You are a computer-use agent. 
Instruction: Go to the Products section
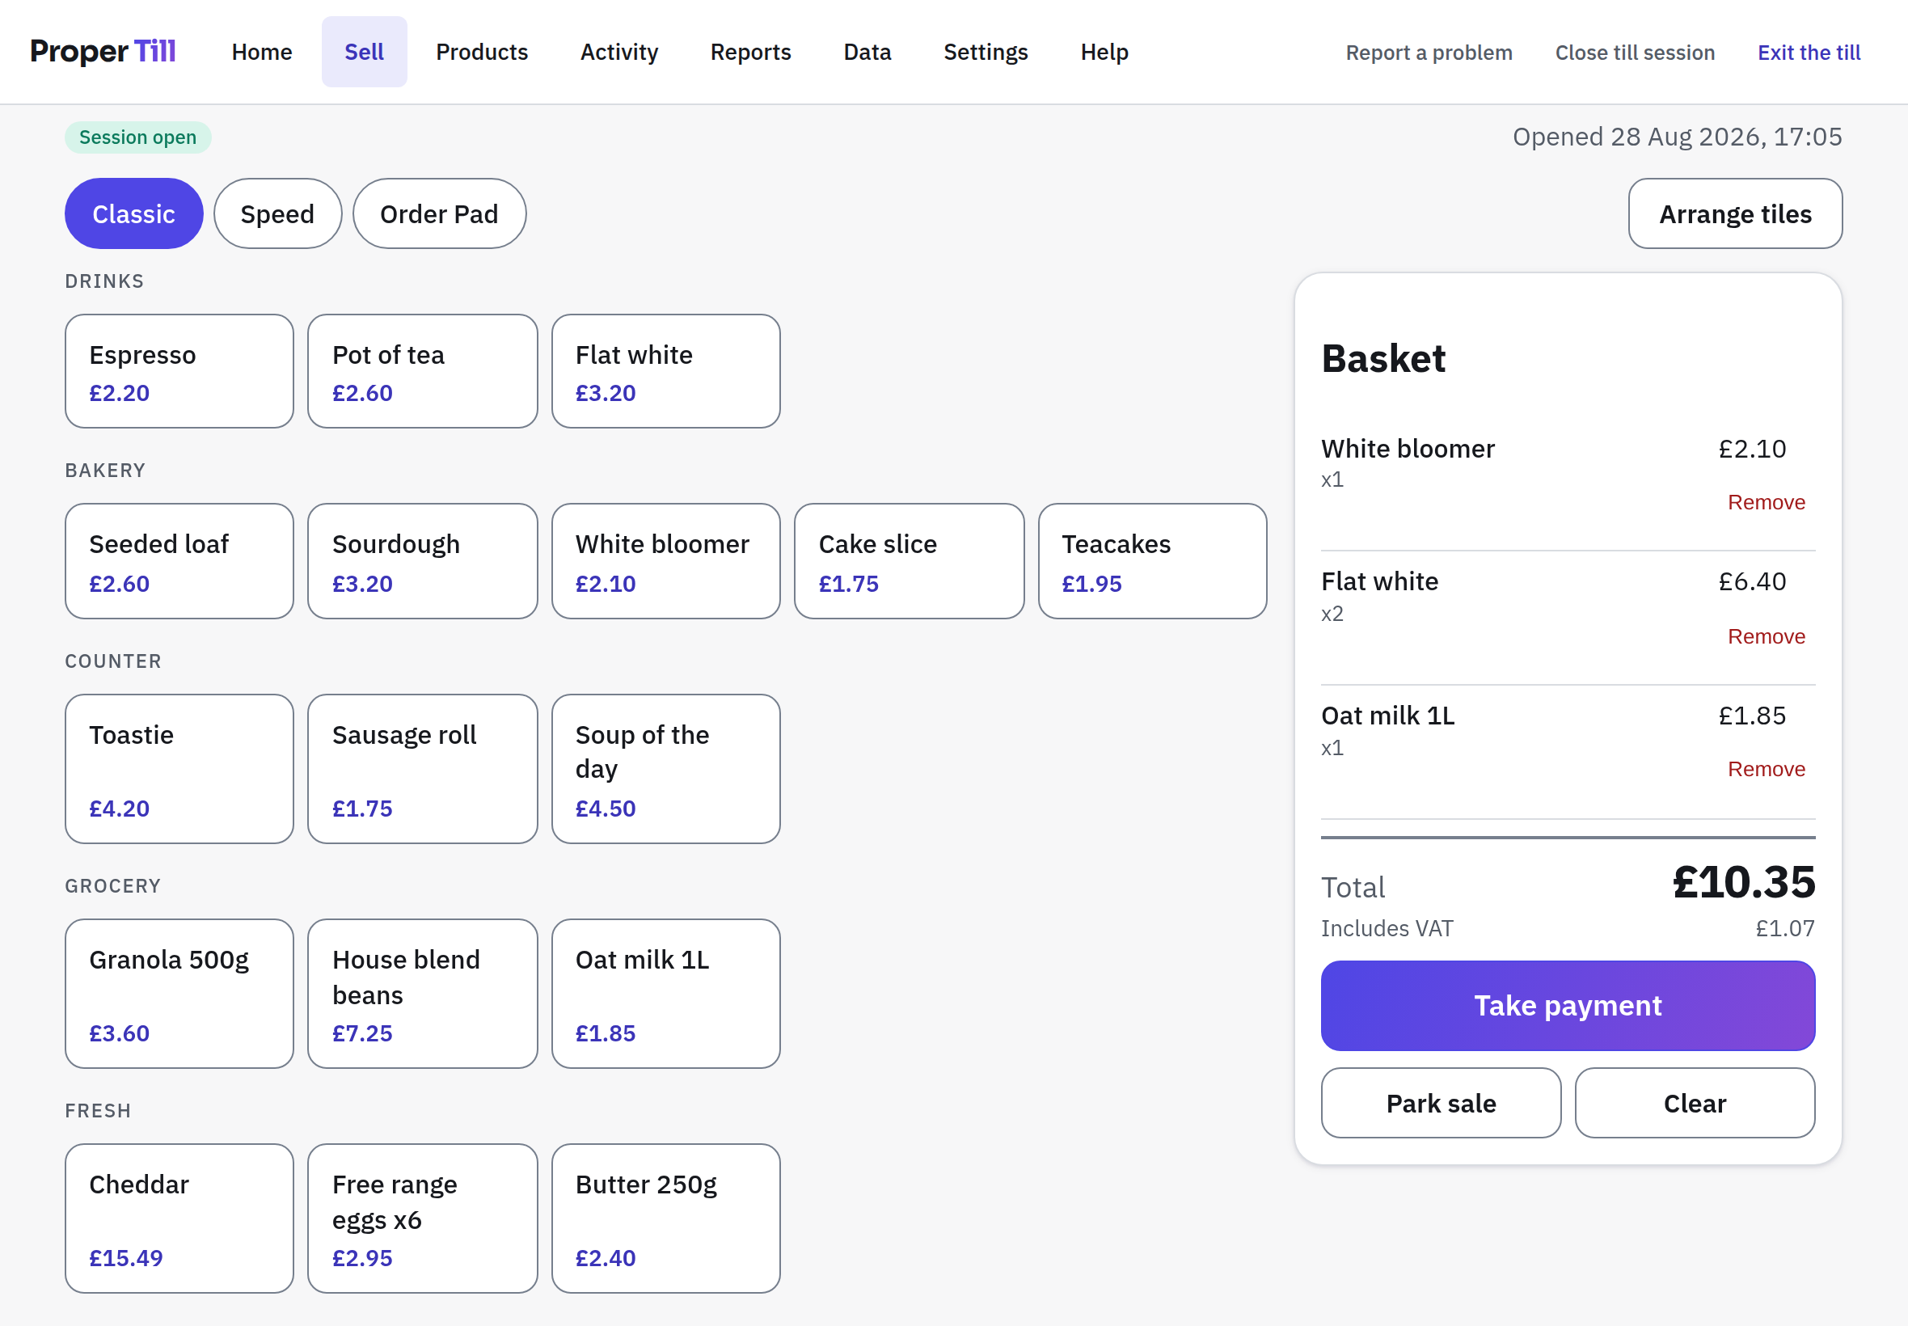pyautogui.click(x=482, y=53)
